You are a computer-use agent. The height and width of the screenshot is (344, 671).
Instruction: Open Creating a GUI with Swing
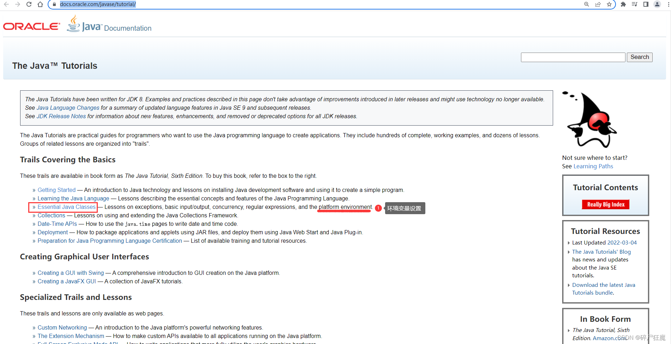click(71, 273)
